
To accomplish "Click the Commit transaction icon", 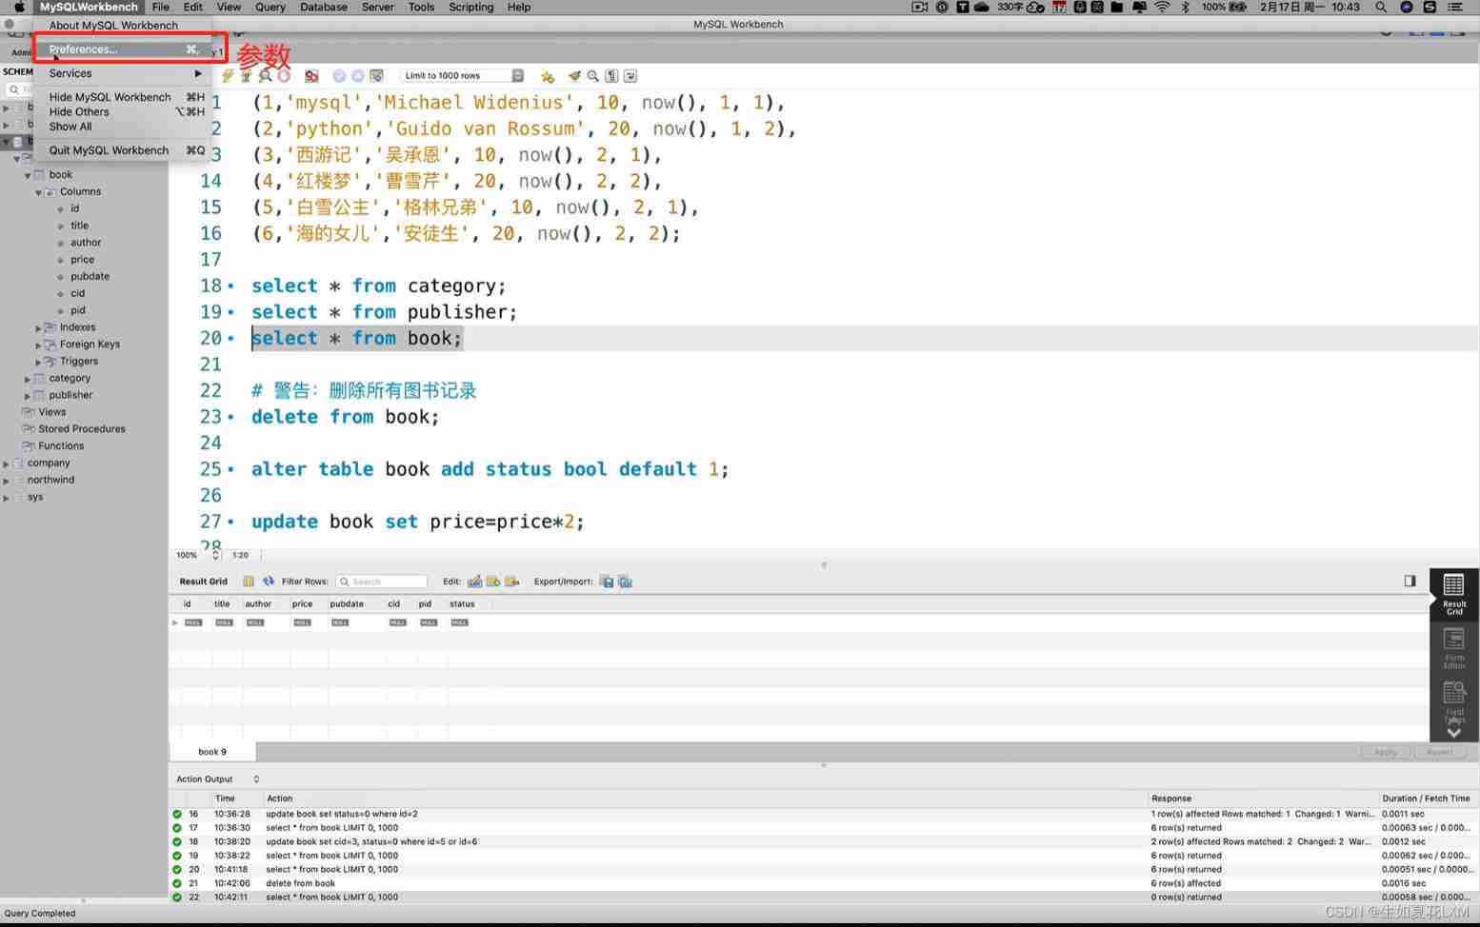I will 339,76.
